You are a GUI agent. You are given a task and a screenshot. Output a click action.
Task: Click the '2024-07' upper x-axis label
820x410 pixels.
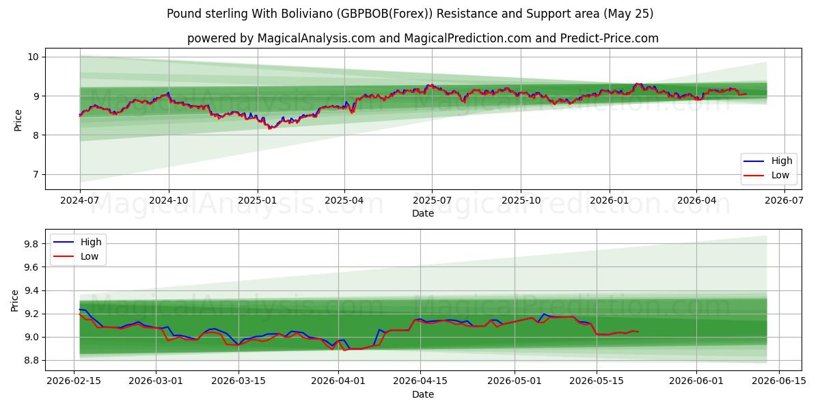pyautogui.click(x=80, y=202)
